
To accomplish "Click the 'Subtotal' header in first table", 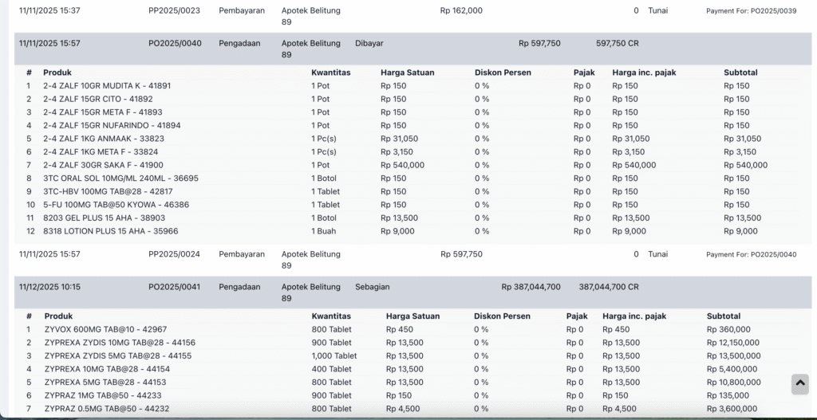I will (740, 73).
